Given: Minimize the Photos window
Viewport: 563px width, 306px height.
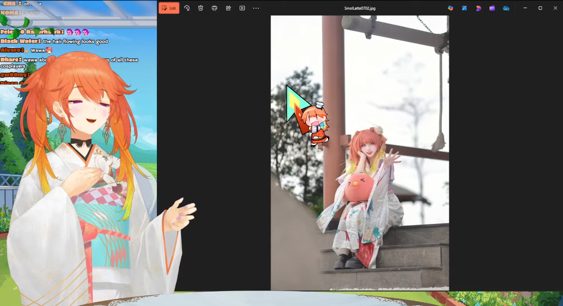Looking at the screenshot, I should click(x=525, y=8).
